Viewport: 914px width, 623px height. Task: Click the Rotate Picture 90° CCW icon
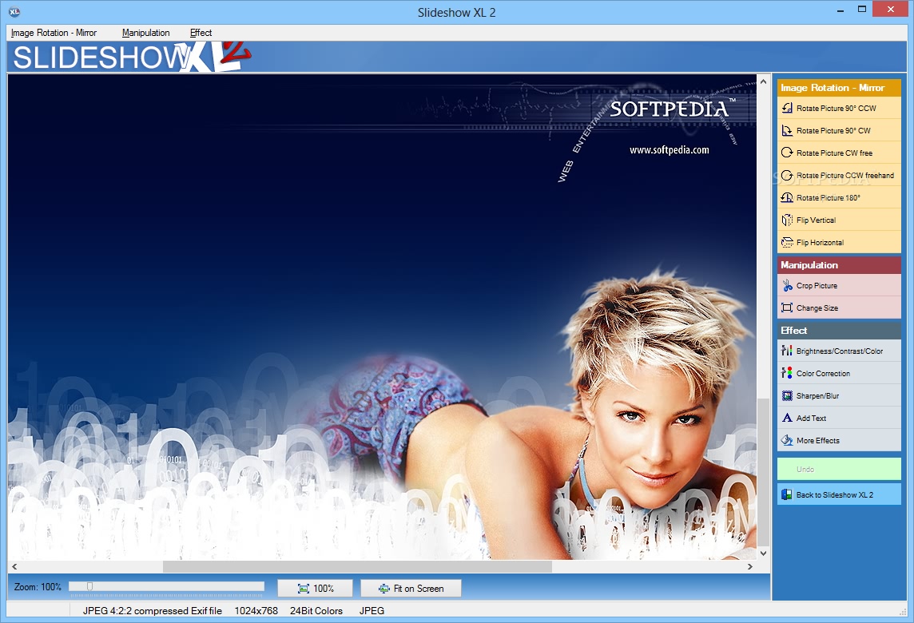tap(787, 108)
